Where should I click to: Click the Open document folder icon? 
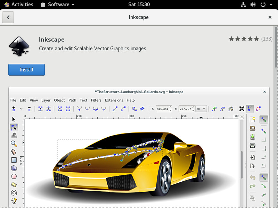(253, 128)
